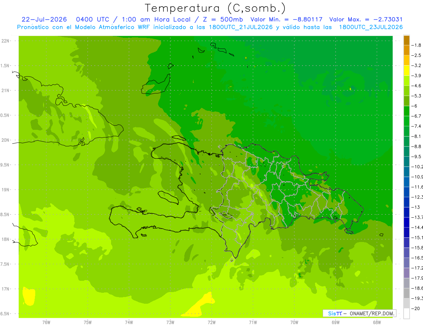Click the '-3.9' legend value

click(416, 75)
